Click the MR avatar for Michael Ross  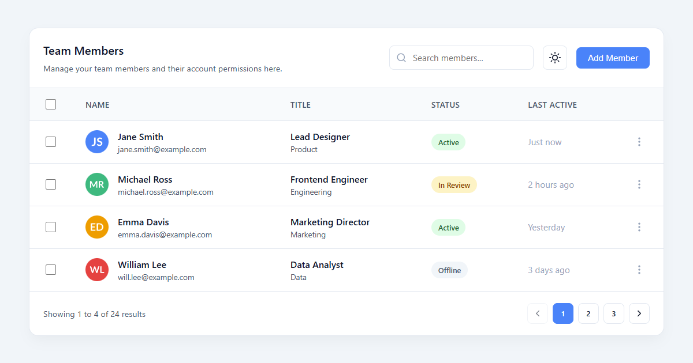pos(97,184)
